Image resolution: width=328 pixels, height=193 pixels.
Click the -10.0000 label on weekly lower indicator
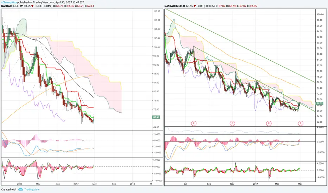158,181
